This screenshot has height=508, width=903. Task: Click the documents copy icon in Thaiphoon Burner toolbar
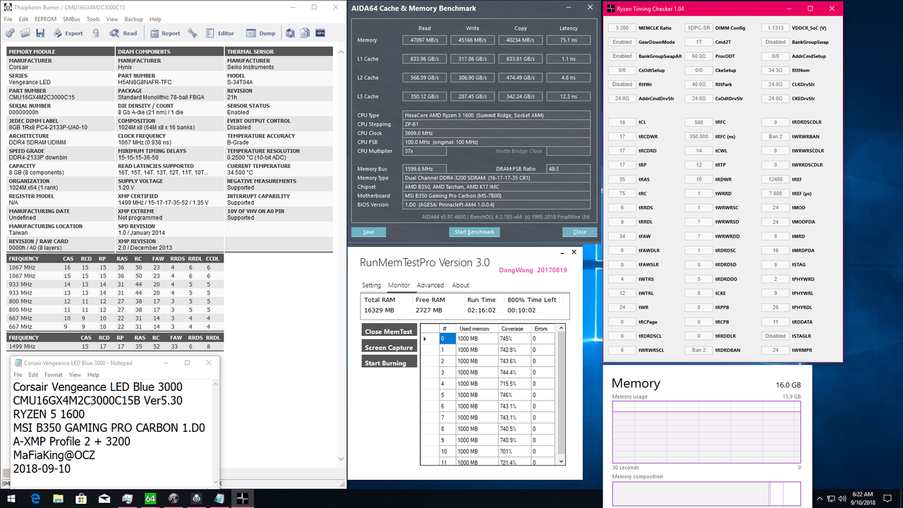(x=304, y=33)
